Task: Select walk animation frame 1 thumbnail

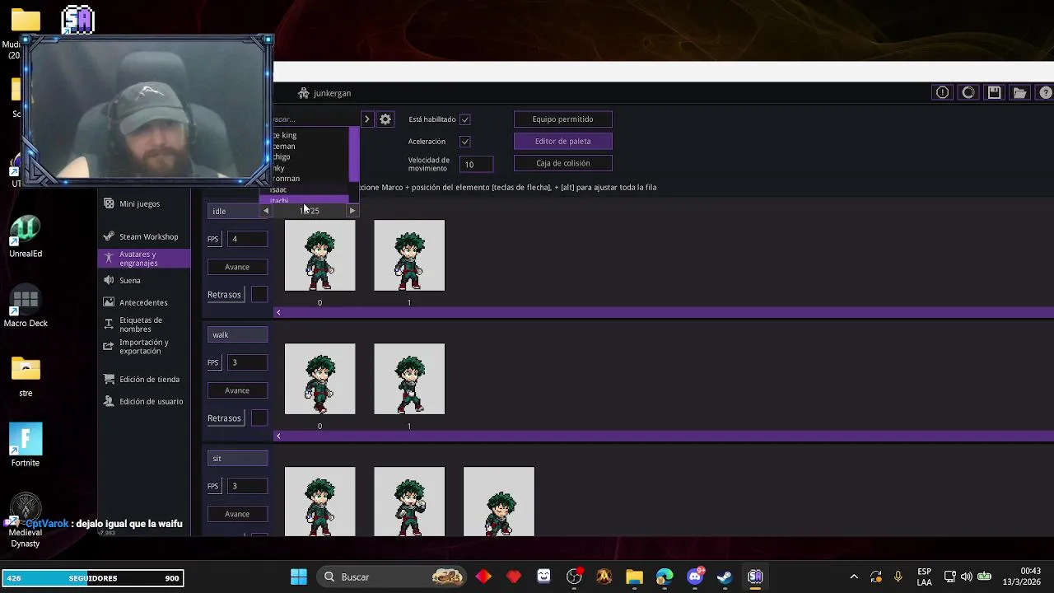Action: pos(409,379)
